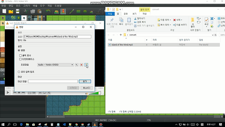Select the Flood Fill tool
The height and width of the screenshot is (127, 225).
tap(92, 12)
